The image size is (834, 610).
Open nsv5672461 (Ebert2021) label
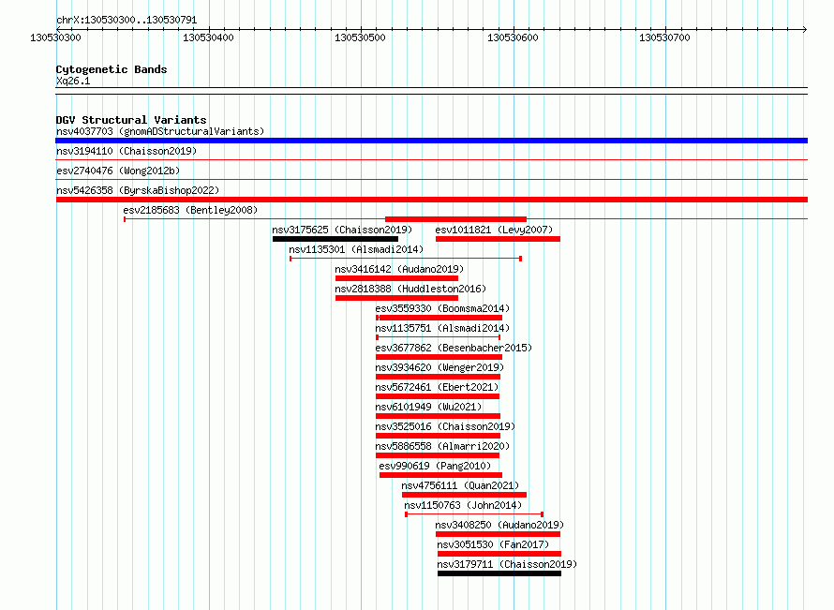(x=437, y=387)
